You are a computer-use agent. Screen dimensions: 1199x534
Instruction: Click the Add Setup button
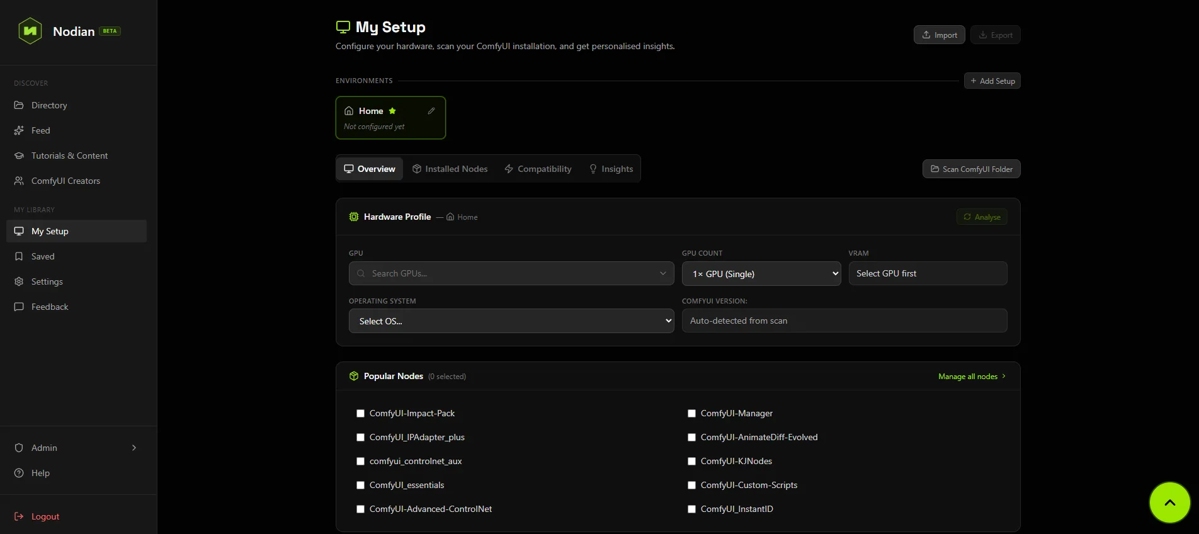click(992, 81)
